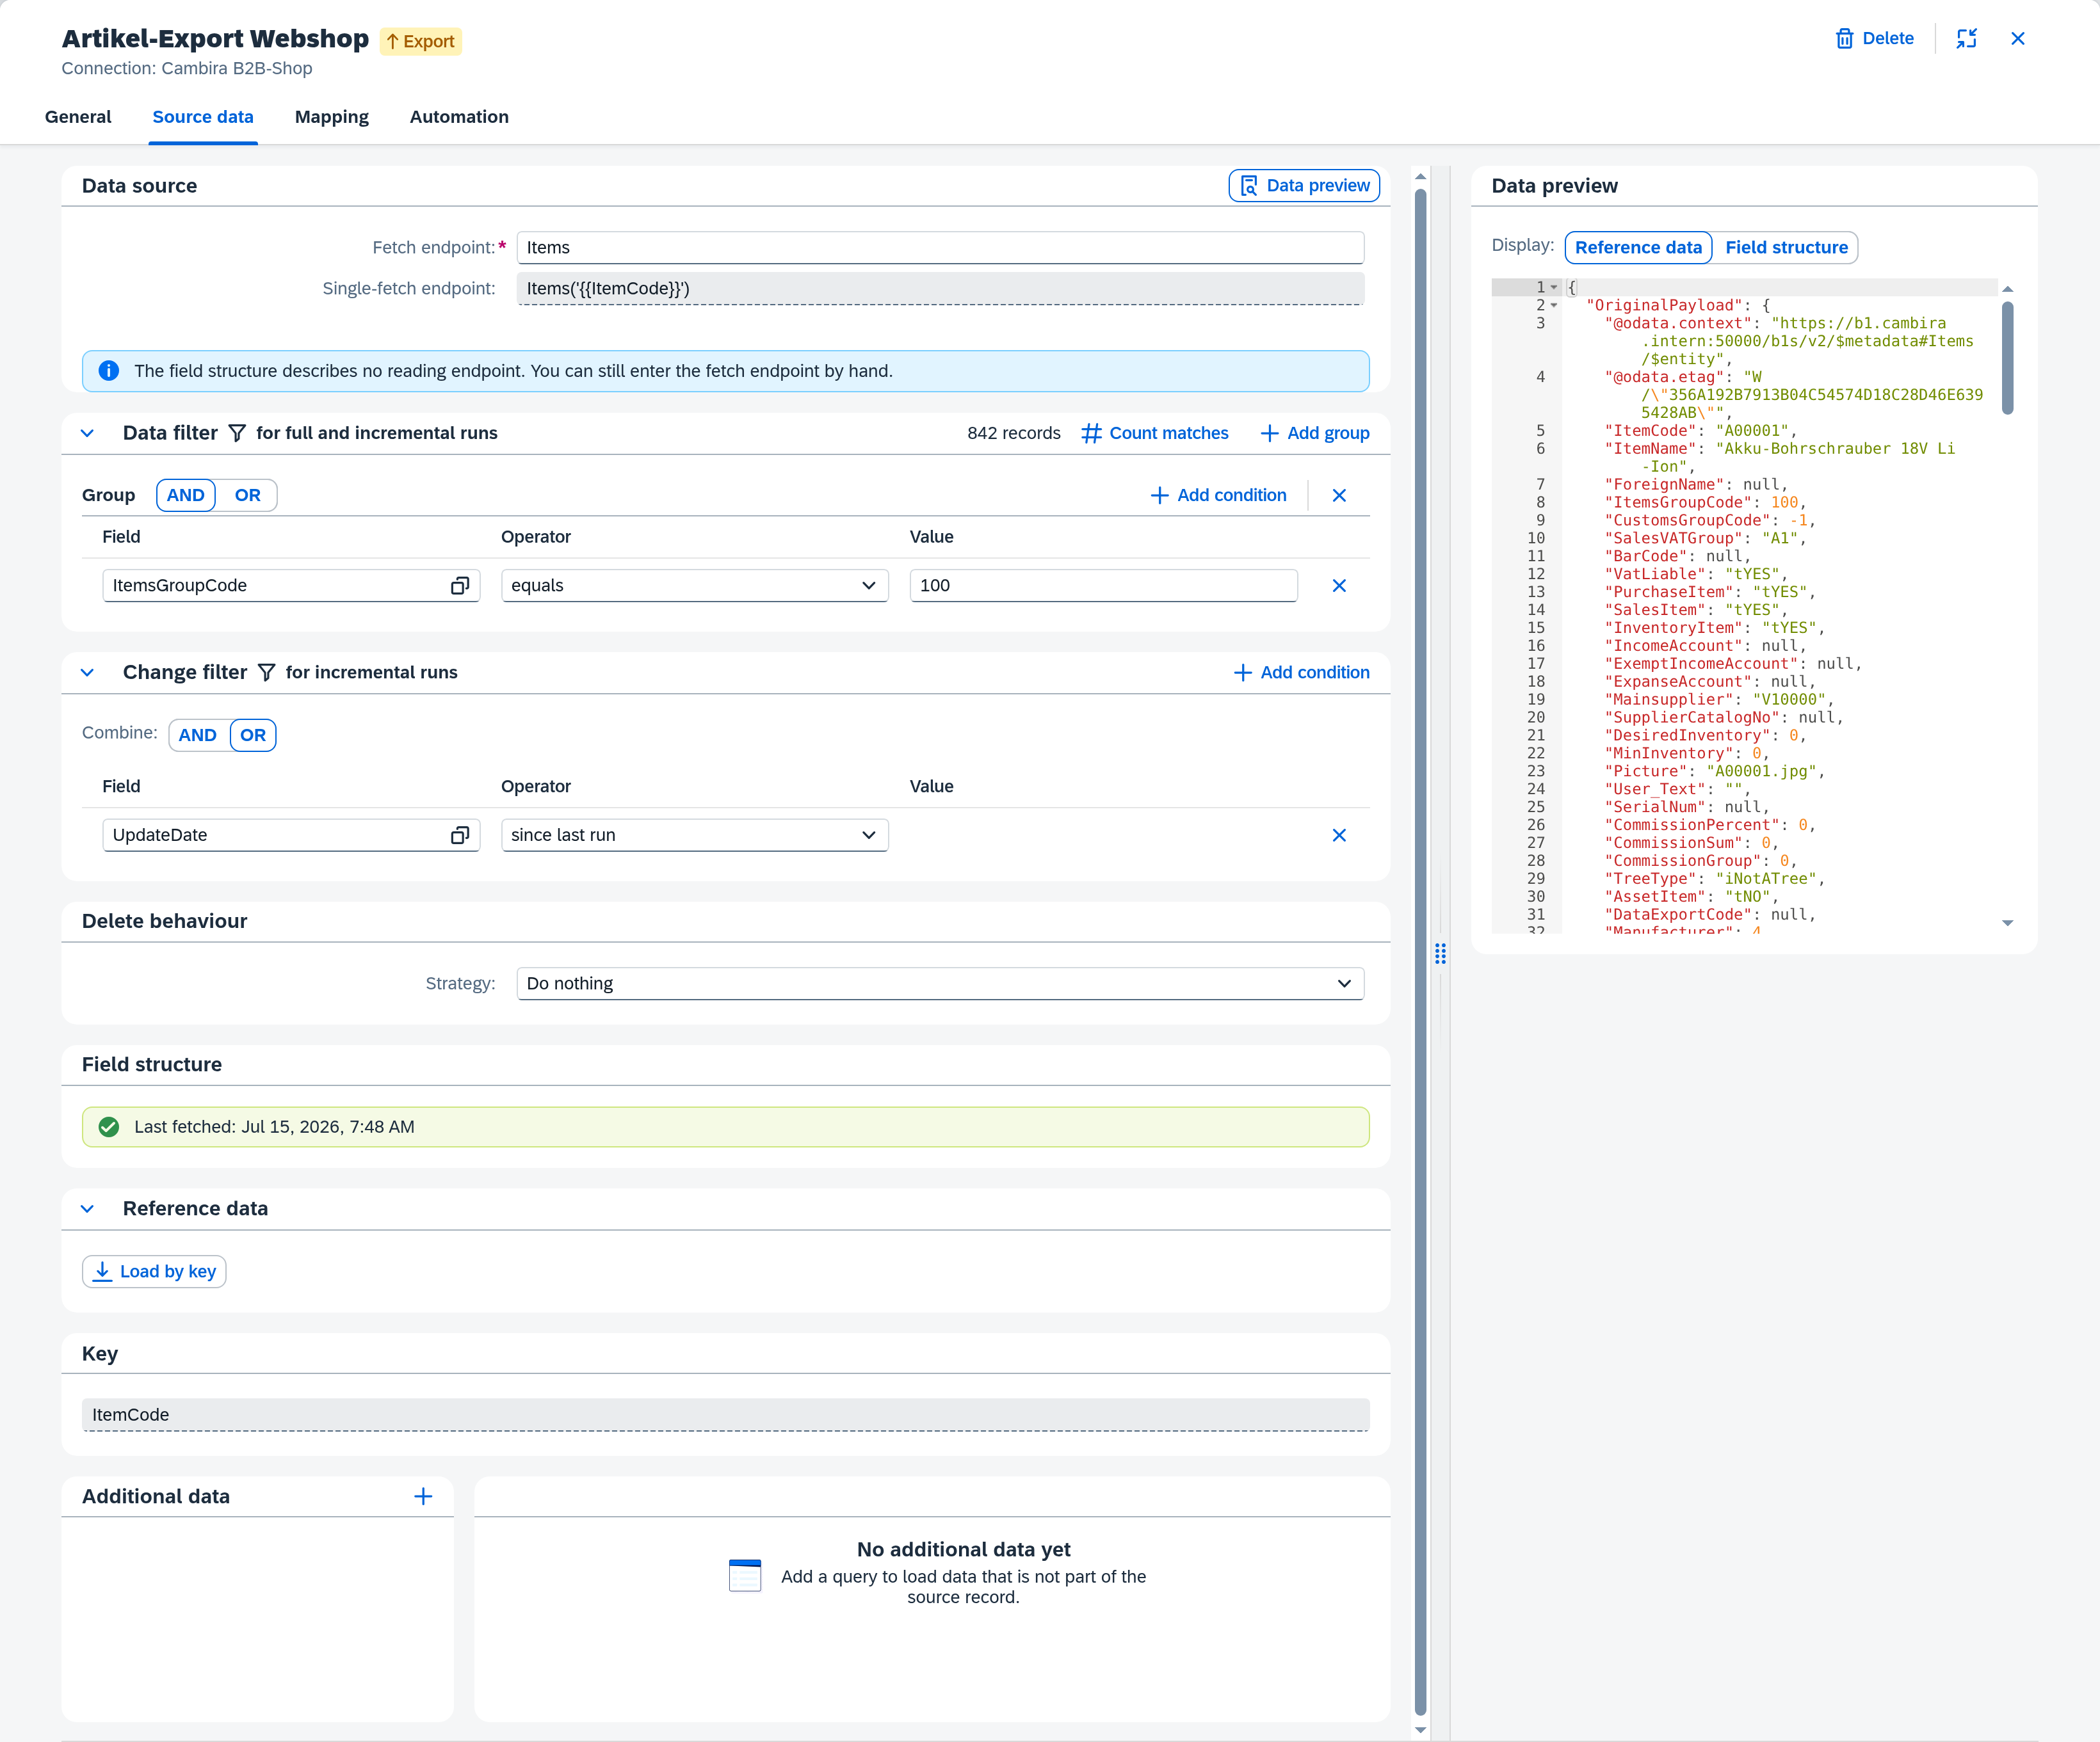Collapse the Data filter section

[87, 433]
